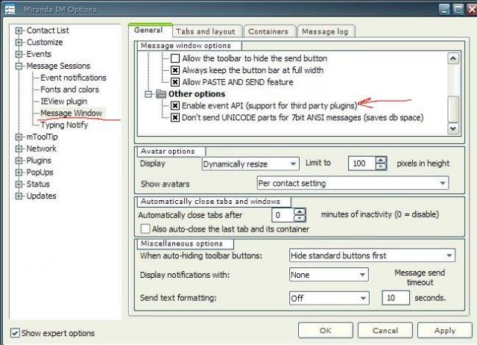The image size is (477, 345).
Task: Click the Apply button
Action: coord(445,330)
